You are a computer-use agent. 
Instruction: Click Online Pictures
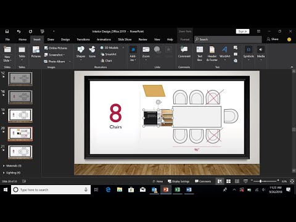tap(55, 48)
